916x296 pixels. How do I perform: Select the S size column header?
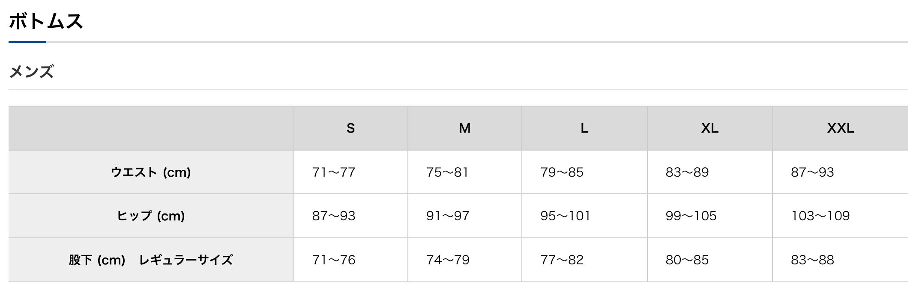coord(350,128)
